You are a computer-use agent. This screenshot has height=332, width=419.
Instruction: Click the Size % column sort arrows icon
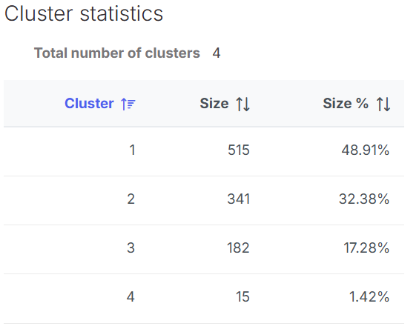click(383, 104)
